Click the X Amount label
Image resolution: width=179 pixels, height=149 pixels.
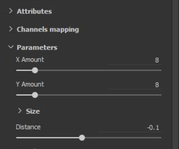tap(30, 60)
